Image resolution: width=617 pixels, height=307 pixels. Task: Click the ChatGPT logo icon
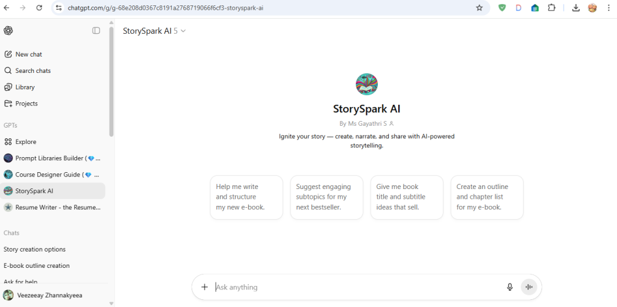[x=8, y=31]
